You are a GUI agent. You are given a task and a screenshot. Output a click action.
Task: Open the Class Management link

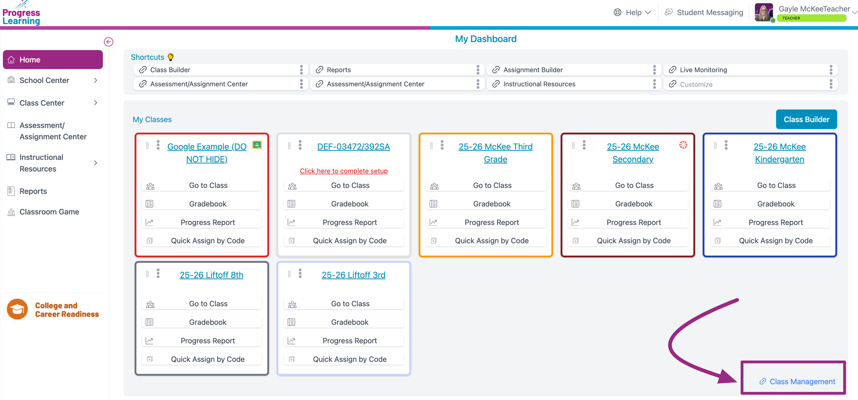pos(797,381)
